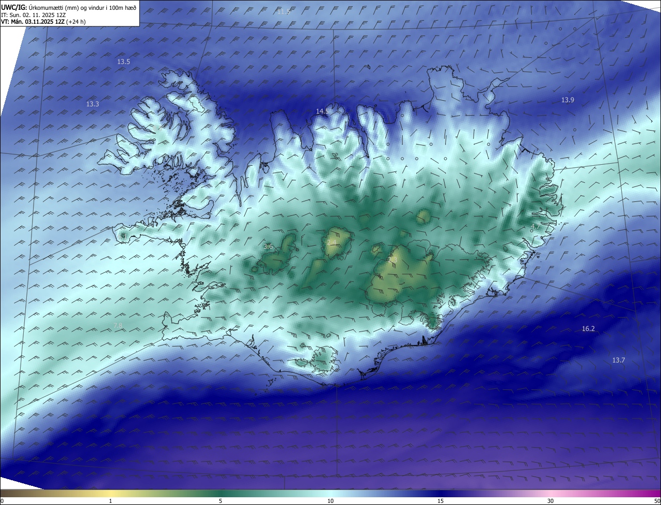Click the 14.5 value label off north coast
Image resolution: width=661 pixels, height=505 pixels.
pos(322,111)
